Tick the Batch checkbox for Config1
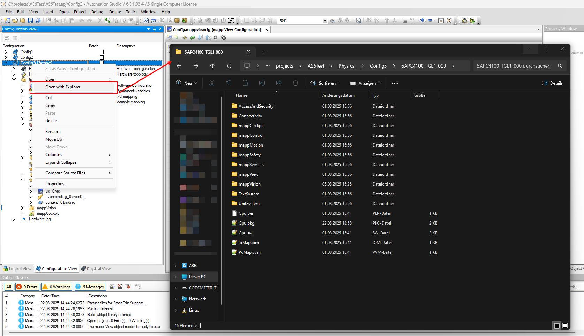 102,52
